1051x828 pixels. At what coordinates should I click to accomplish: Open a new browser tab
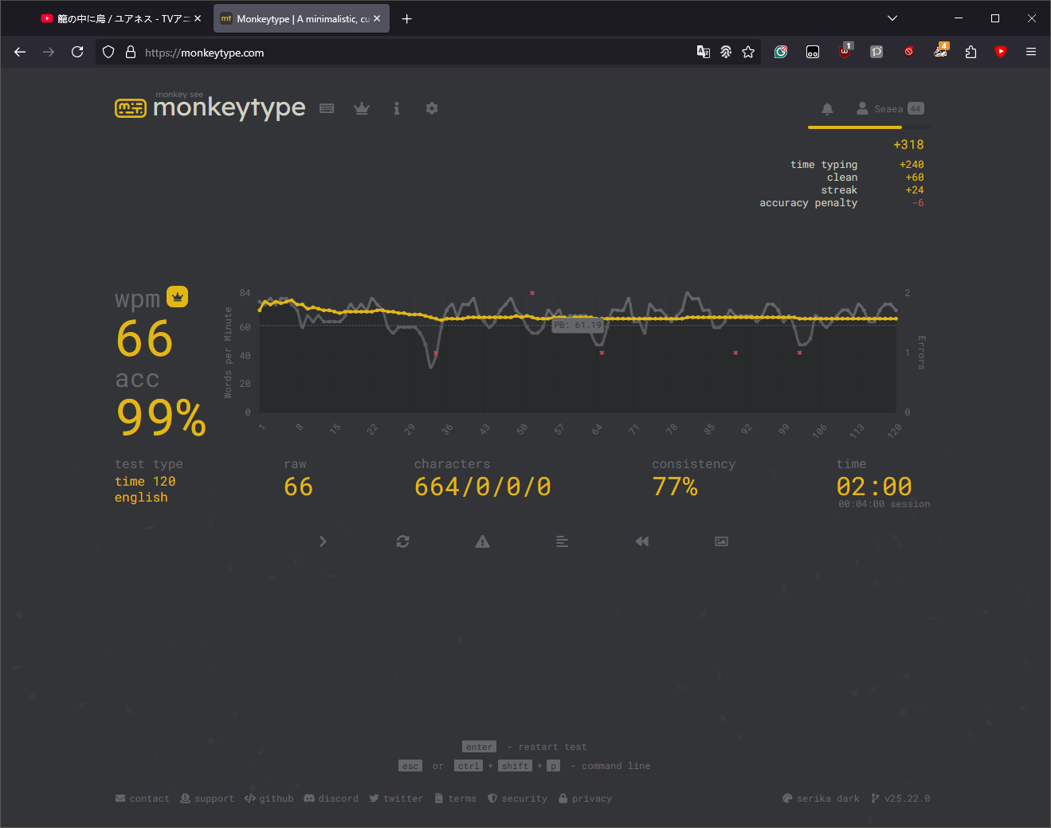pos(407,18)
